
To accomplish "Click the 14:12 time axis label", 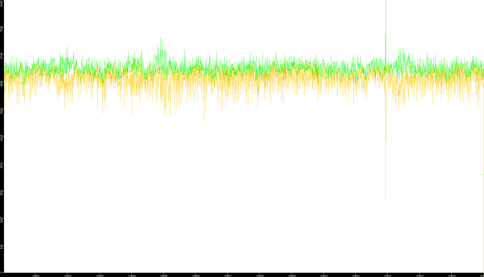I will tap(388, 276).
